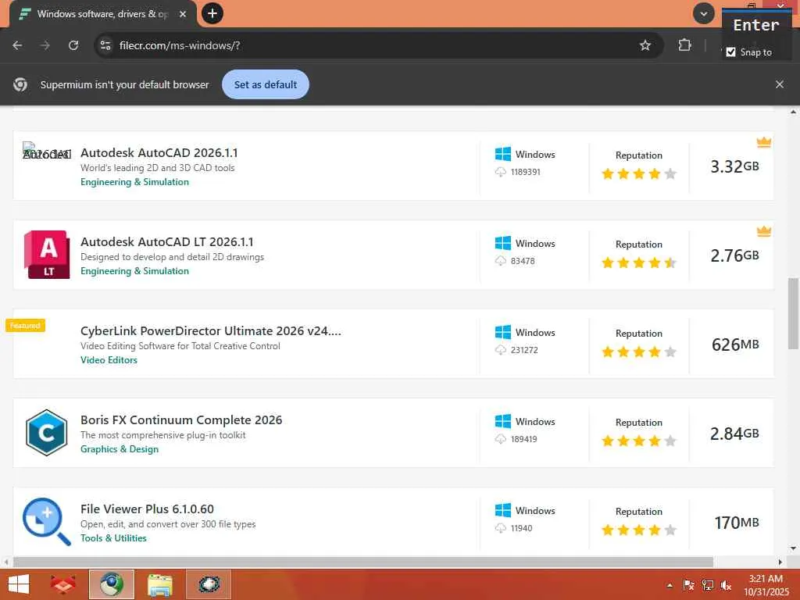The image size is (800, 600).
Task: Click Windows logo in Boris FX row
Action: click(502, 421)
